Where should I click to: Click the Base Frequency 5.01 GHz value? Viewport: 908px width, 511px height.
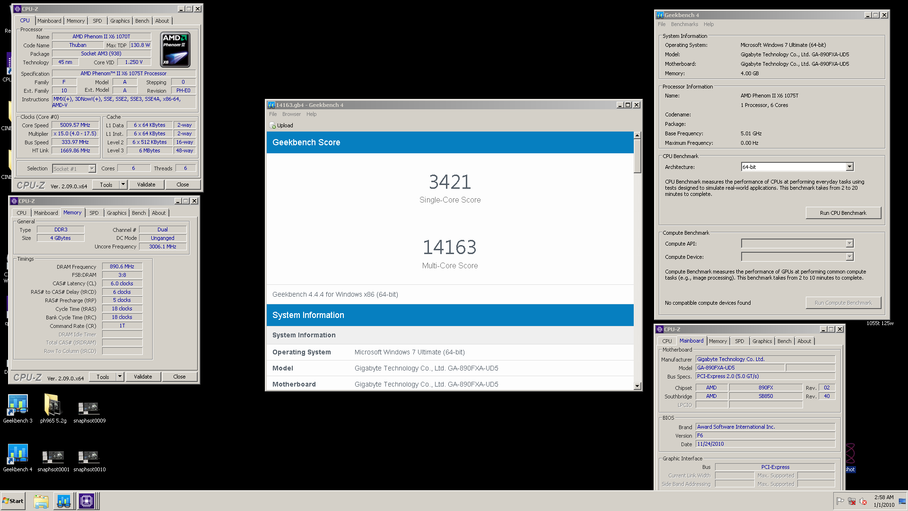(751, 133)
